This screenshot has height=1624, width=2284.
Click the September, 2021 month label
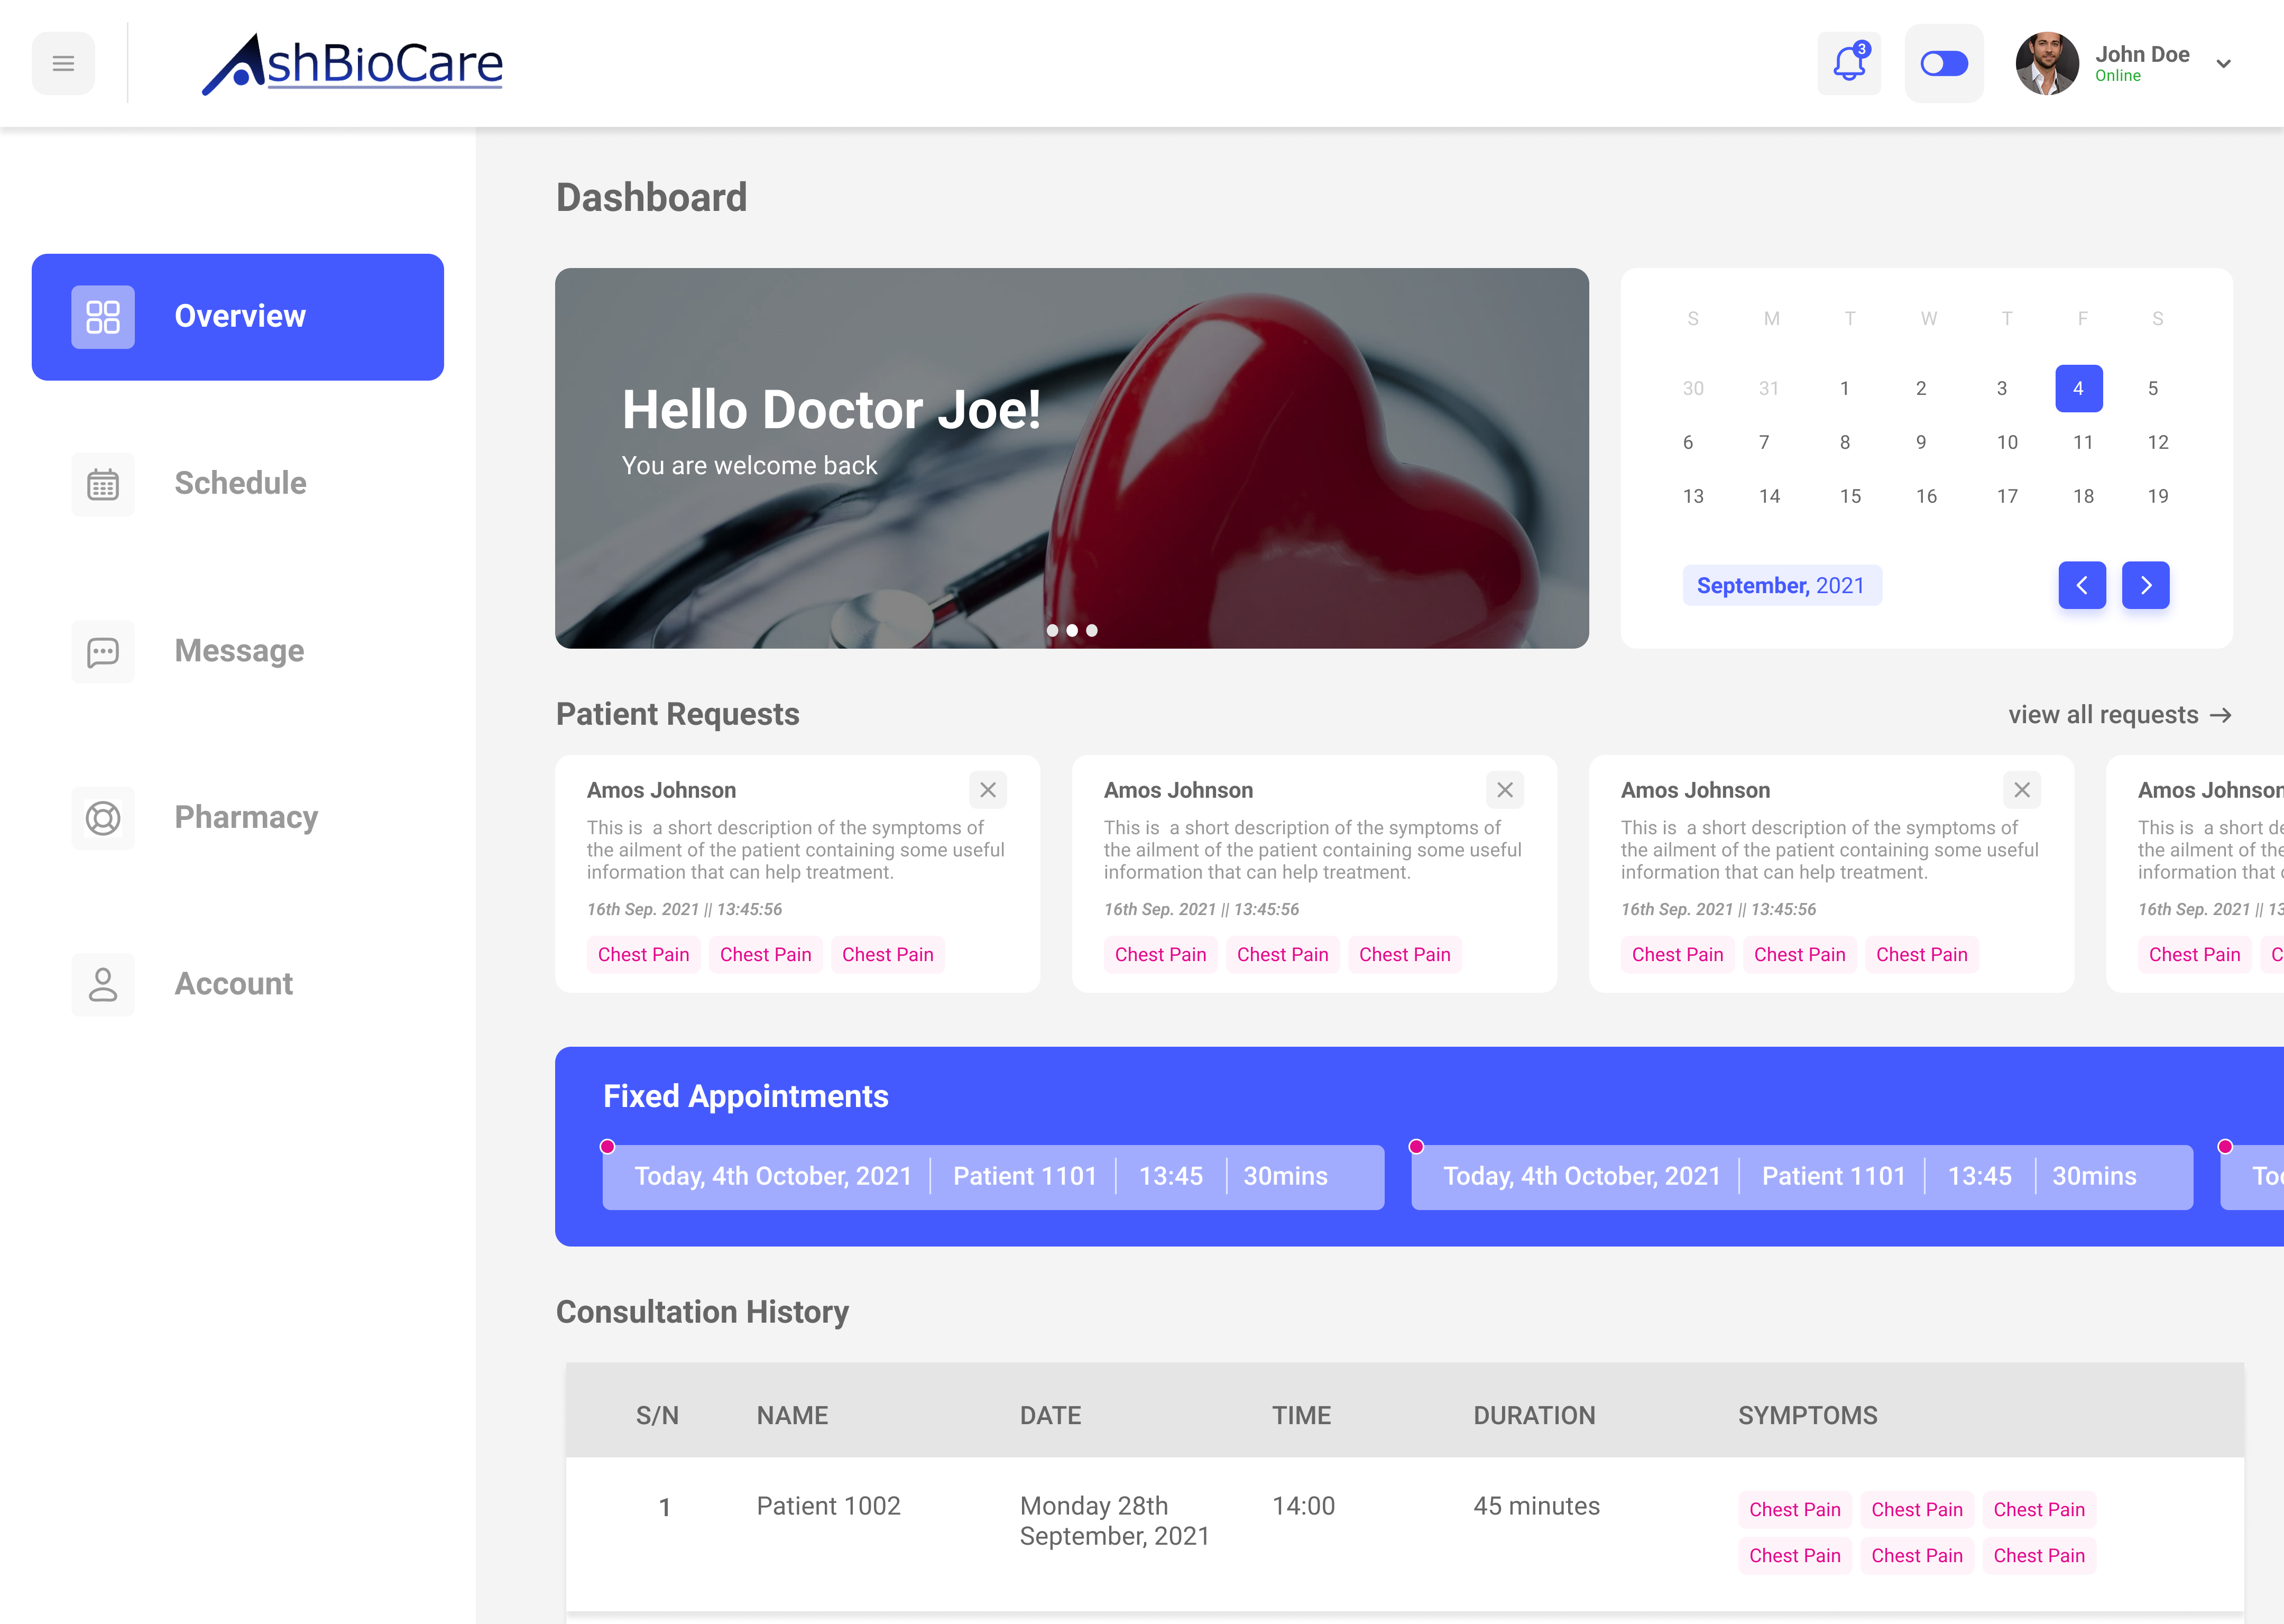pos(1781,585)
